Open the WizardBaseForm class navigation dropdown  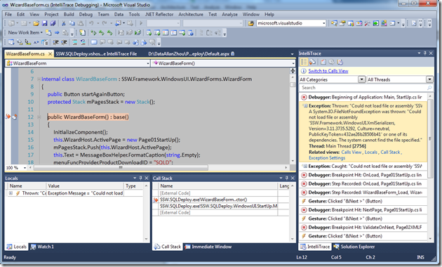pos(148,63)
